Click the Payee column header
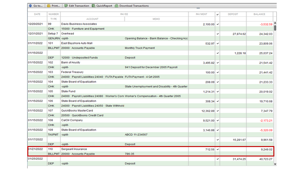304x171 pixels. [124, 14]
